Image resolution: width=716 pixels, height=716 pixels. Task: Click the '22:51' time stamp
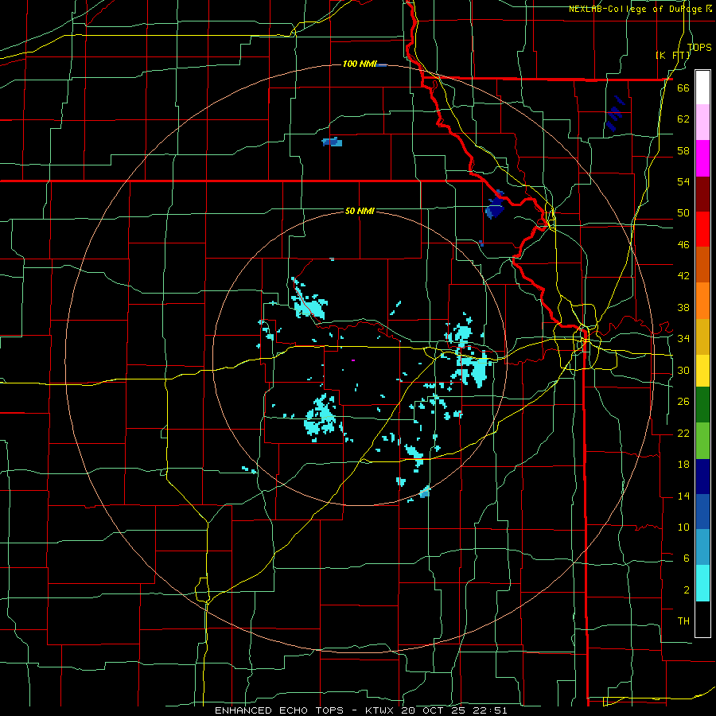(492, 710)
